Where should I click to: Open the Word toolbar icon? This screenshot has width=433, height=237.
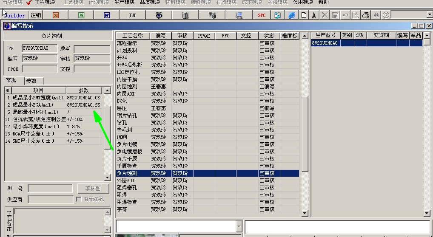pos(107,15)
